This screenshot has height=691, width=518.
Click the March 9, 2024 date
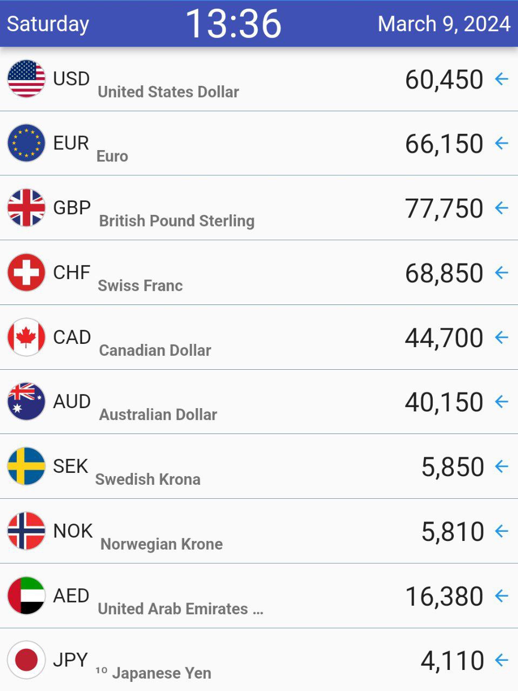pyautogui.click(x=444, y=24)
